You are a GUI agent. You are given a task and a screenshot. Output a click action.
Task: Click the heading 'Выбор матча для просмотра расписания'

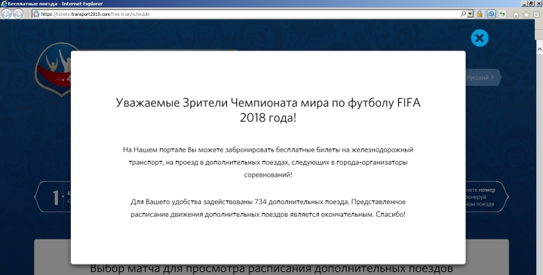(x=271, y=269)
